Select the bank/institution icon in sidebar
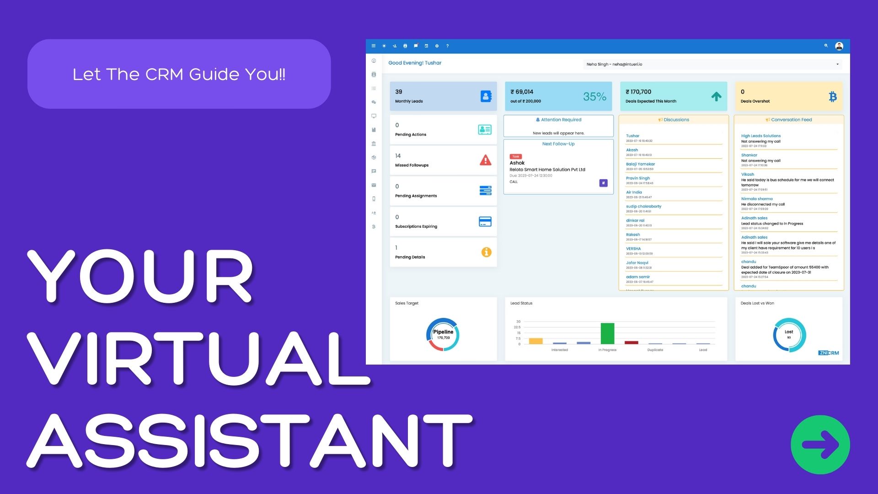 click(374, 144)
